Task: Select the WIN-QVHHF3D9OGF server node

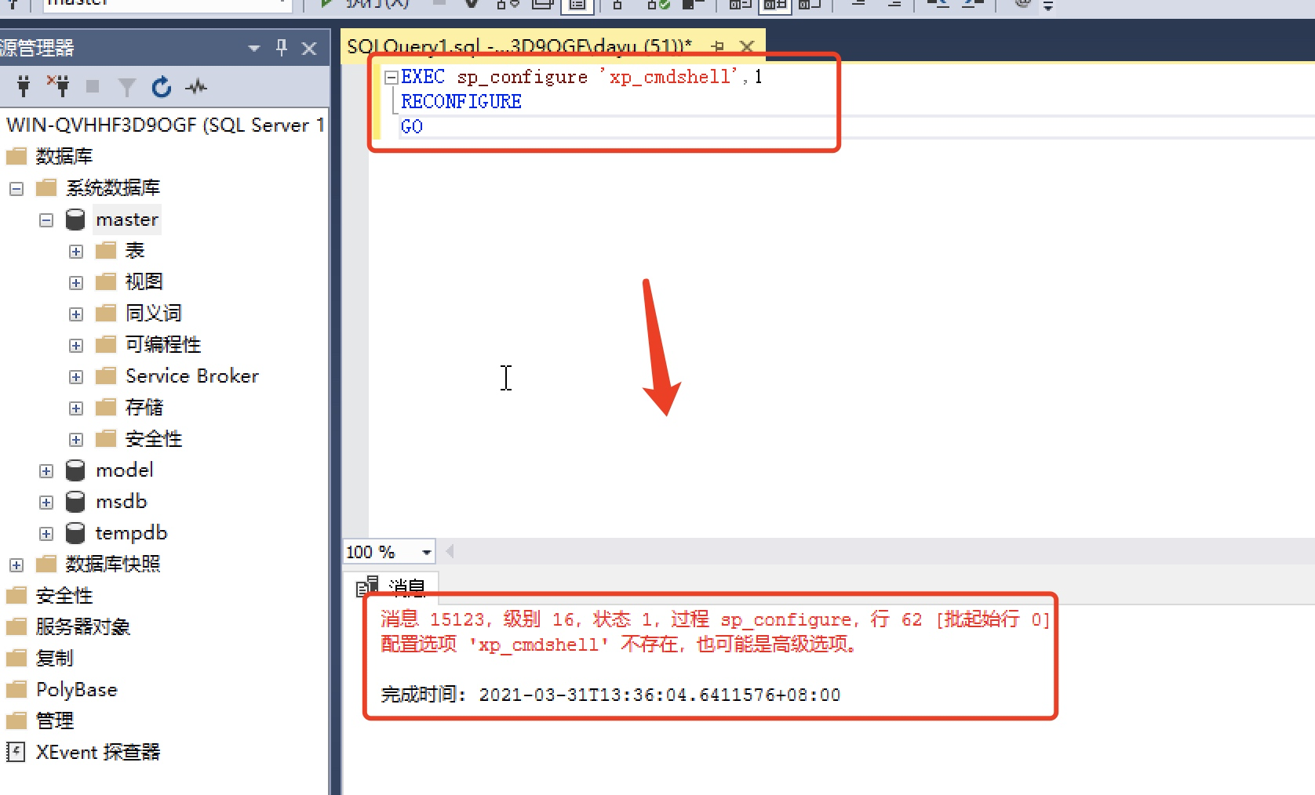Action: tap(165, 125)
